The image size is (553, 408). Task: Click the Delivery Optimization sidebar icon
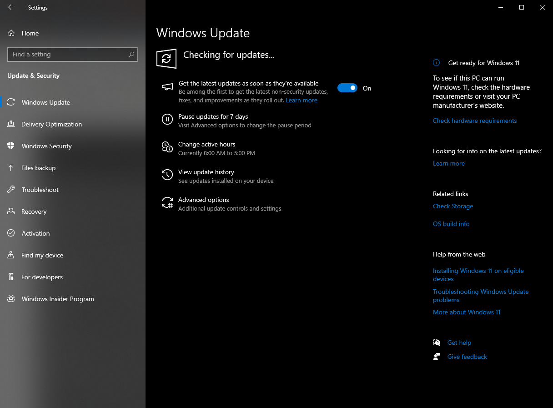[11, 124]
